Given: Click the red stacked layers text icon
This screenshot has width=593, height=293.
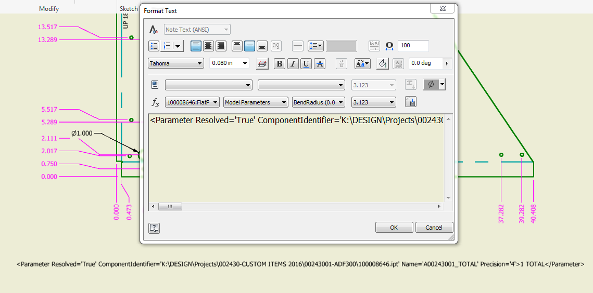Looking at the screenshot, I should 262,64.
